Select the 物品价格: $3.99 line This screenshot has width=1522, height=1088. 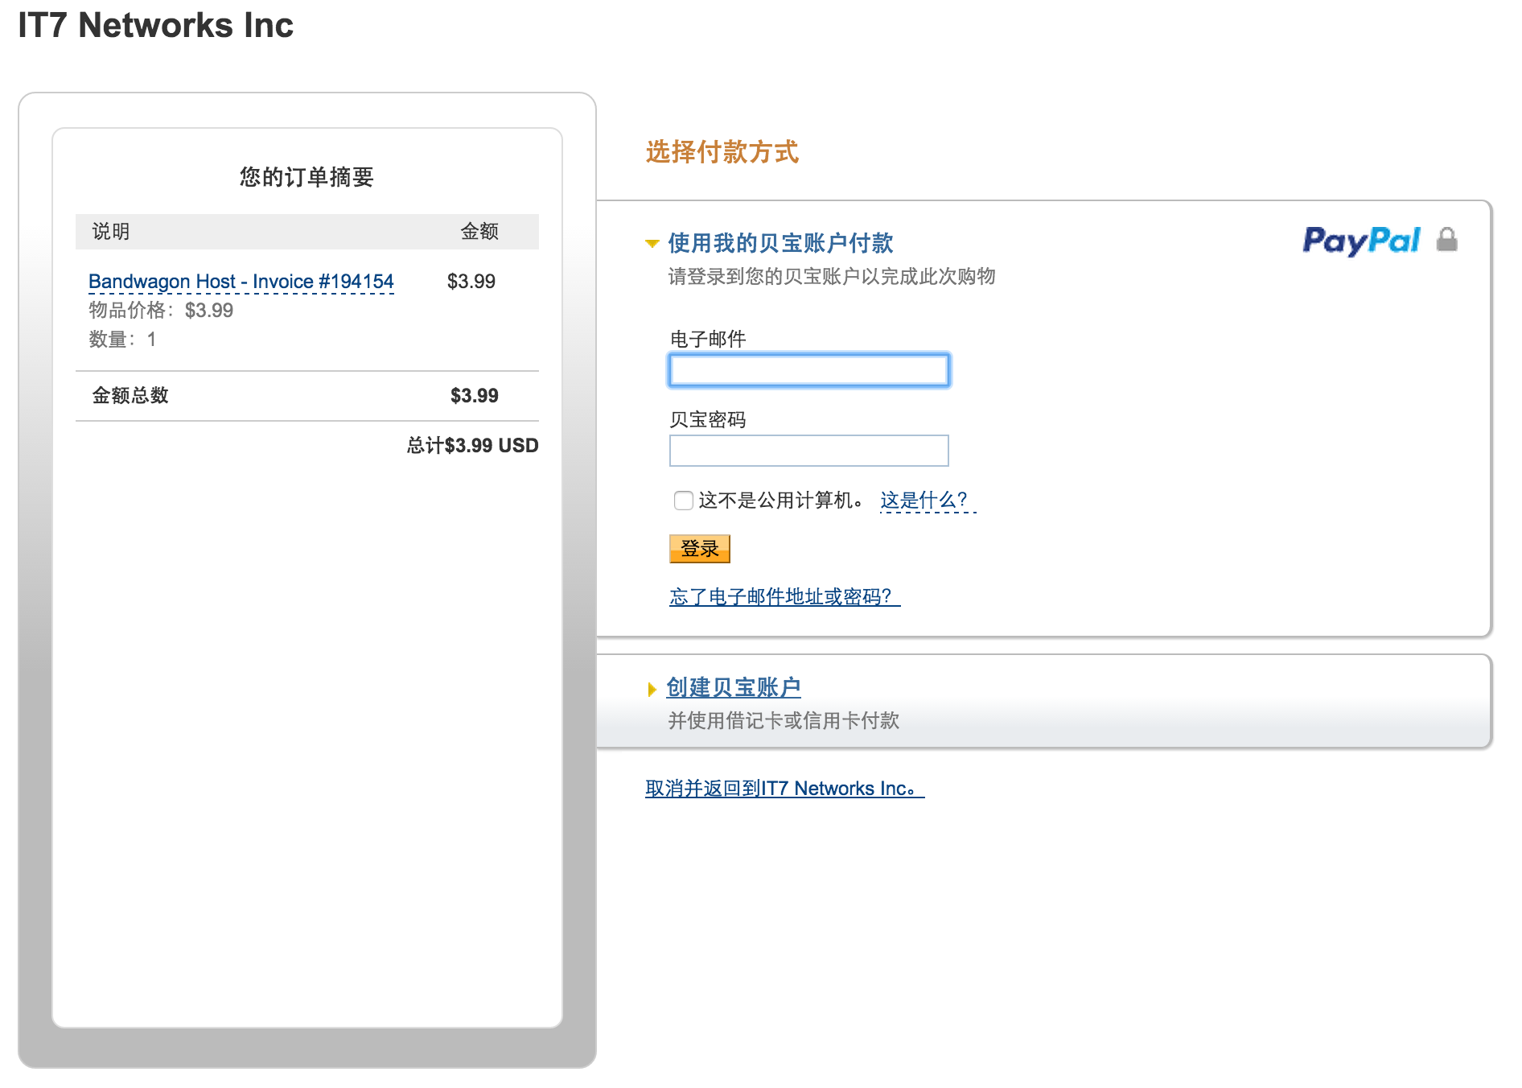point(161,311)
